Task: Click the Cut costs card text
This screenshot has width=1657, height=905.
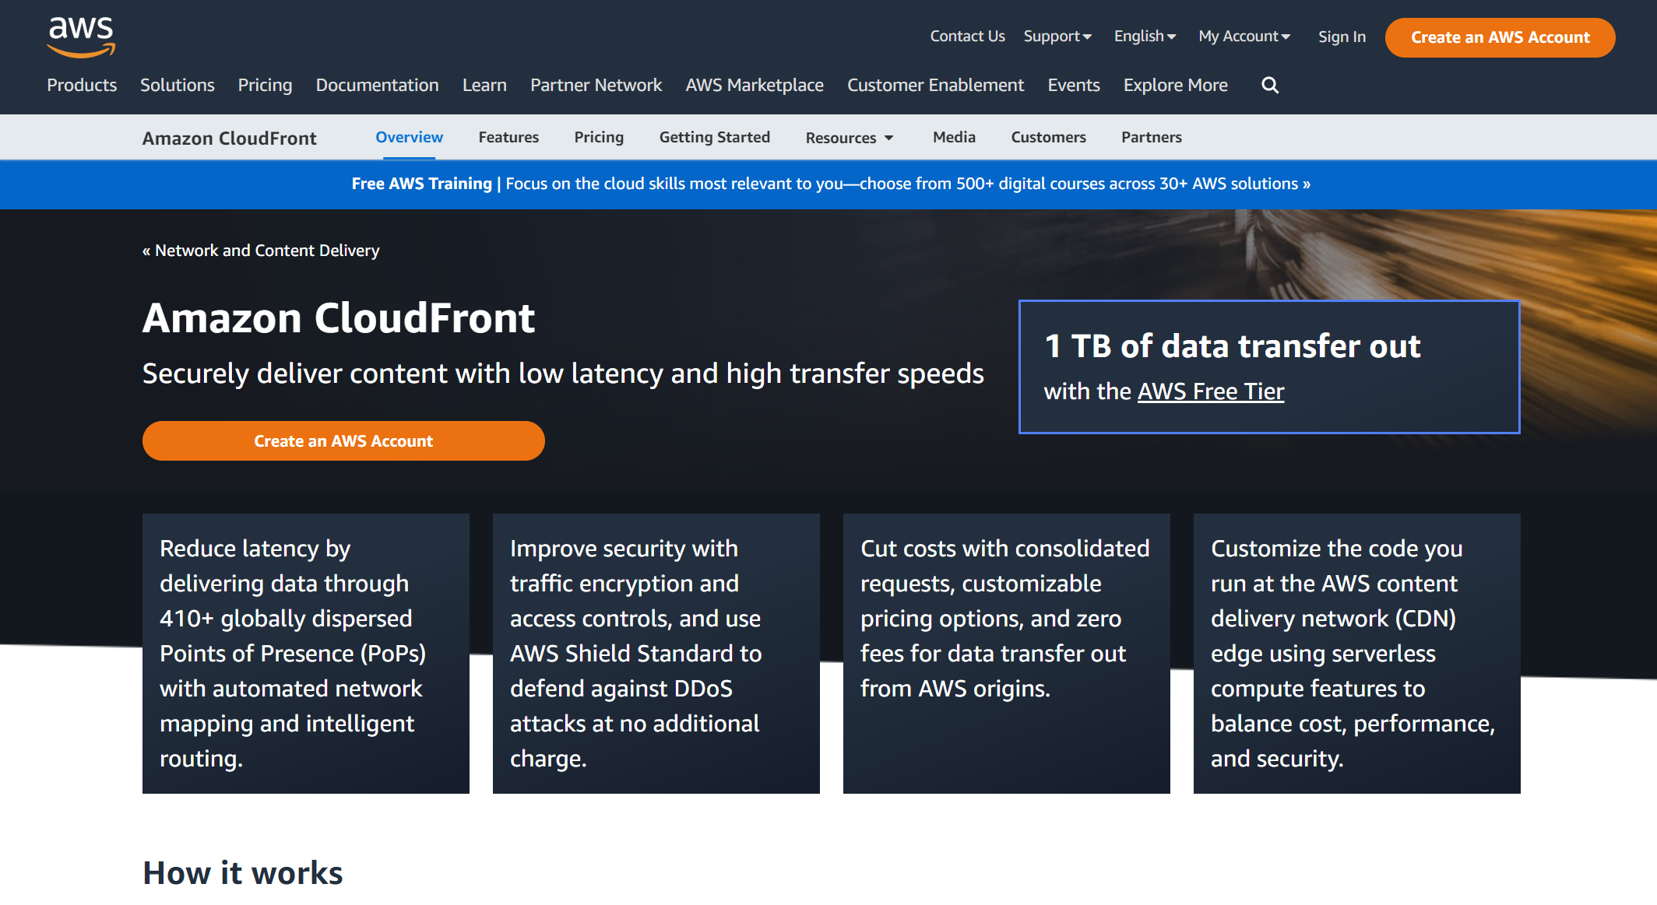Action: (1004, 619)
